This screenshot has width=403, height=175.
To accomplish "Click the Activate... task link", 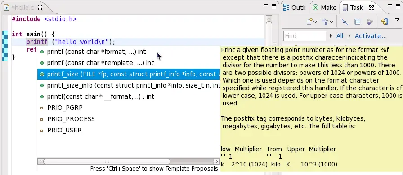I will click(371, 36).
